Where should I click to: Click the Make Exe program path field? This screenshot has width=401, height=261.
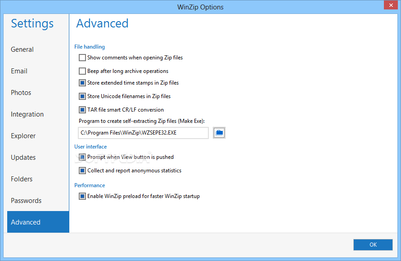(143, 133)
